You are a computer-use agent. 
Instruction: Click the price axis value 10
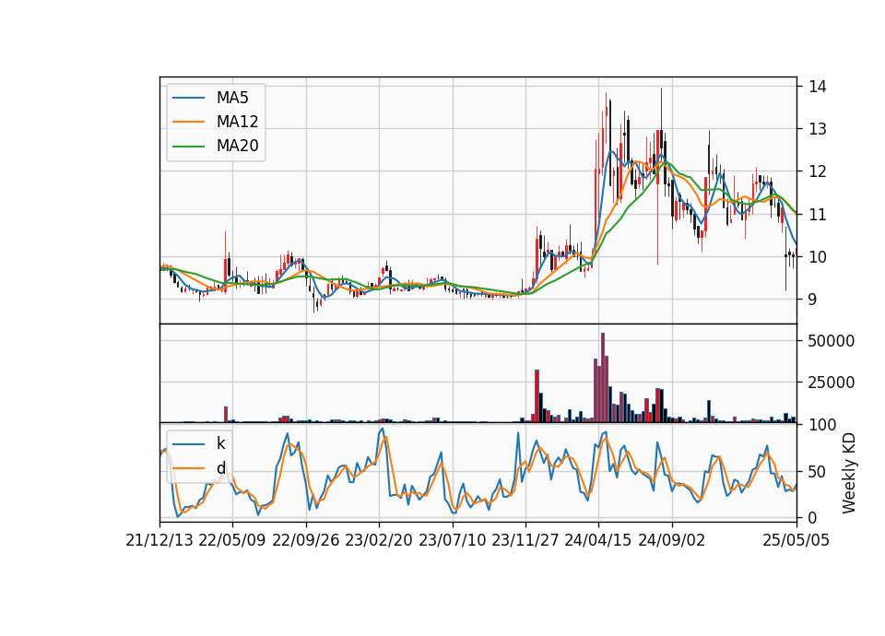pos(818,257)
